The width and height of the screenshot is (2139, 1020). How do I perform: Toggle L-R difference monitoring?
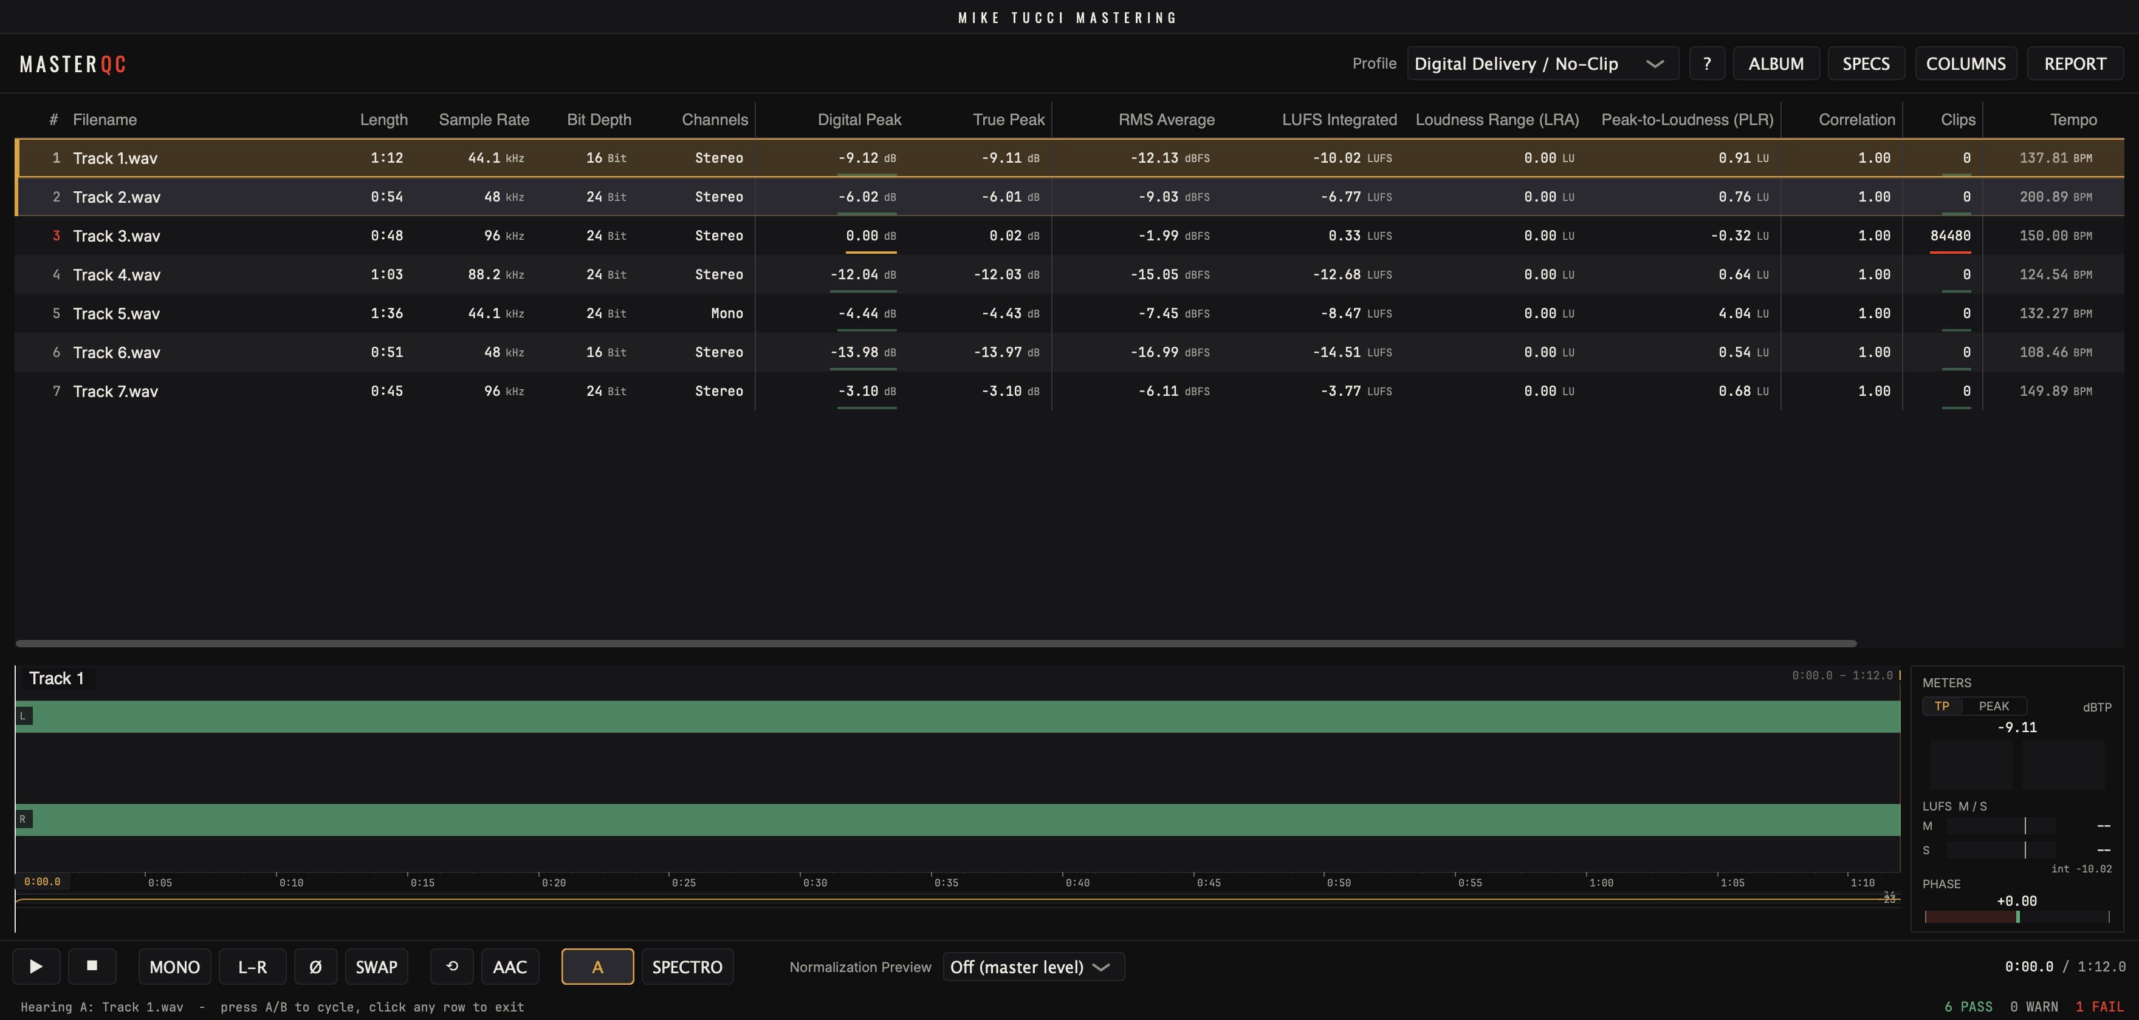click(252, 966)
